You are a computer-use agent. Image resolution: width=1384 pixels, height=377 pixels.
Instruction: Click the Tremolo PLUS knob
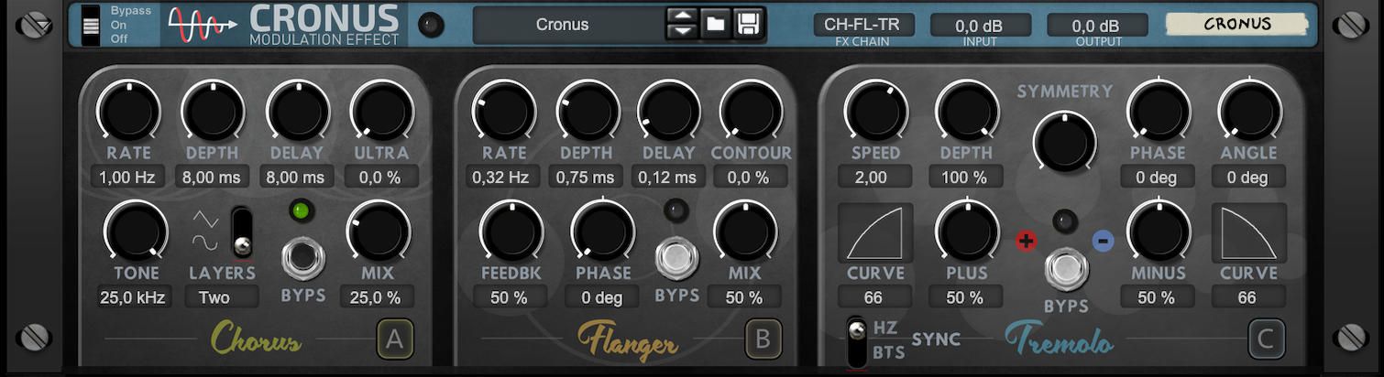tap(966, 230)
